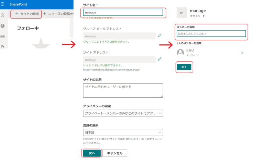
Task: Open the app launcher waffle icon
Action: pyautogui.click(x=3, y=4)
